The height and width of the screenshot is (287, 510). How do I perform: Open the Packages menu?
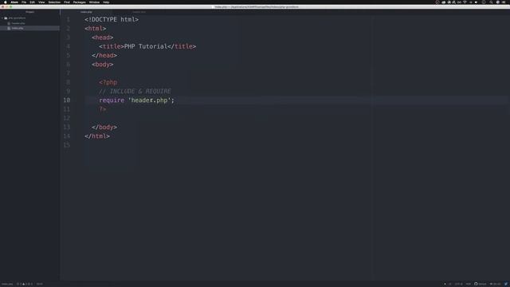click(80, 2)
